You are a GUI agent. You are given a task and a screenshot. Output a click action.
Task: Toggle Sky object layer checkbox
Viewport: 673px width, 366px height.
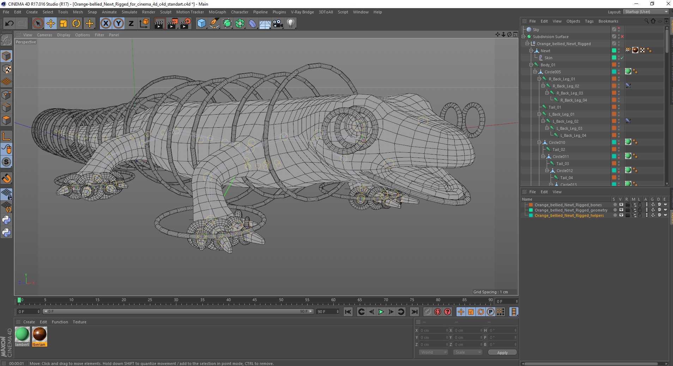tap(614, 30)
